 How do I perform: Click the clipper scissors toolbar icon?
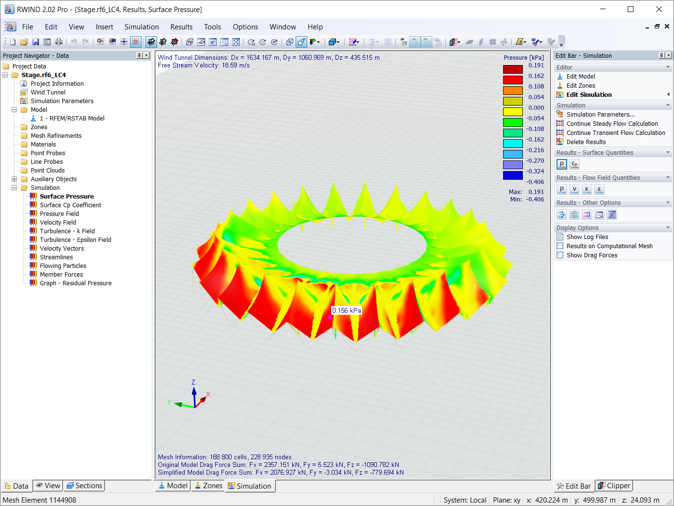pos(536,42)
